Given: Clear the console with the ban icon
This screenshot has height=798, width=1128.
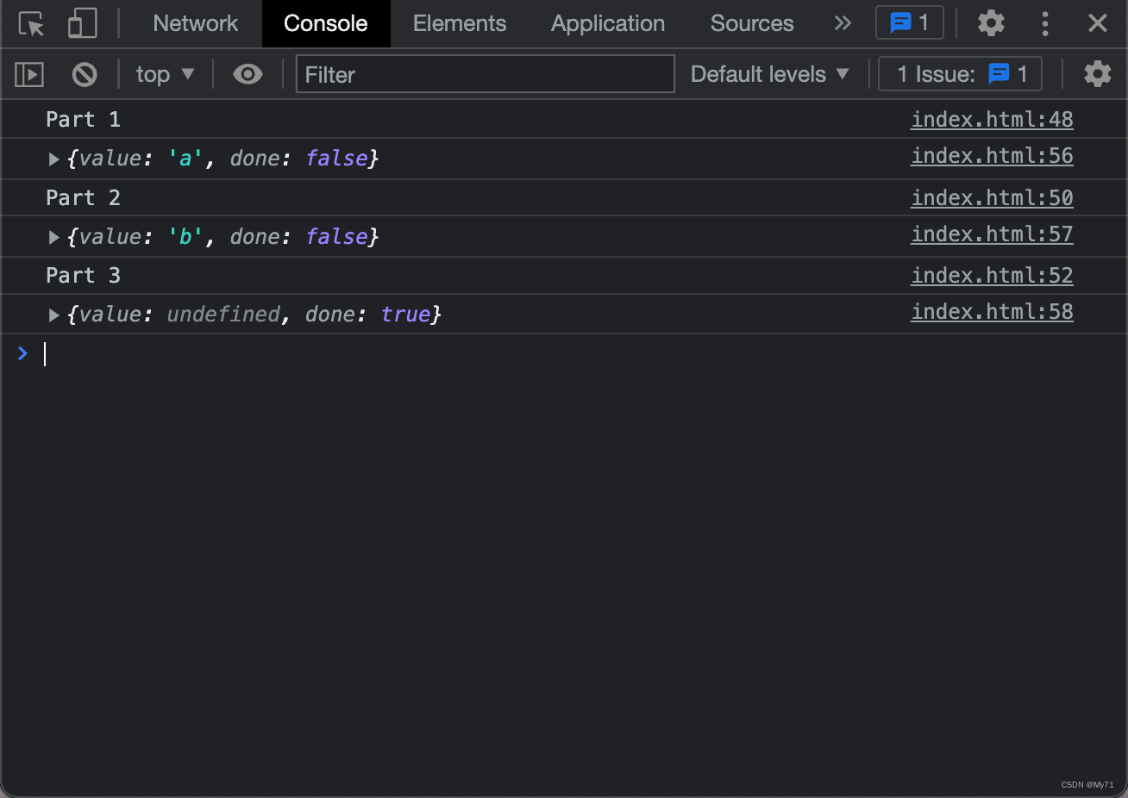Looking at the screenshot, I should [85, 75].
